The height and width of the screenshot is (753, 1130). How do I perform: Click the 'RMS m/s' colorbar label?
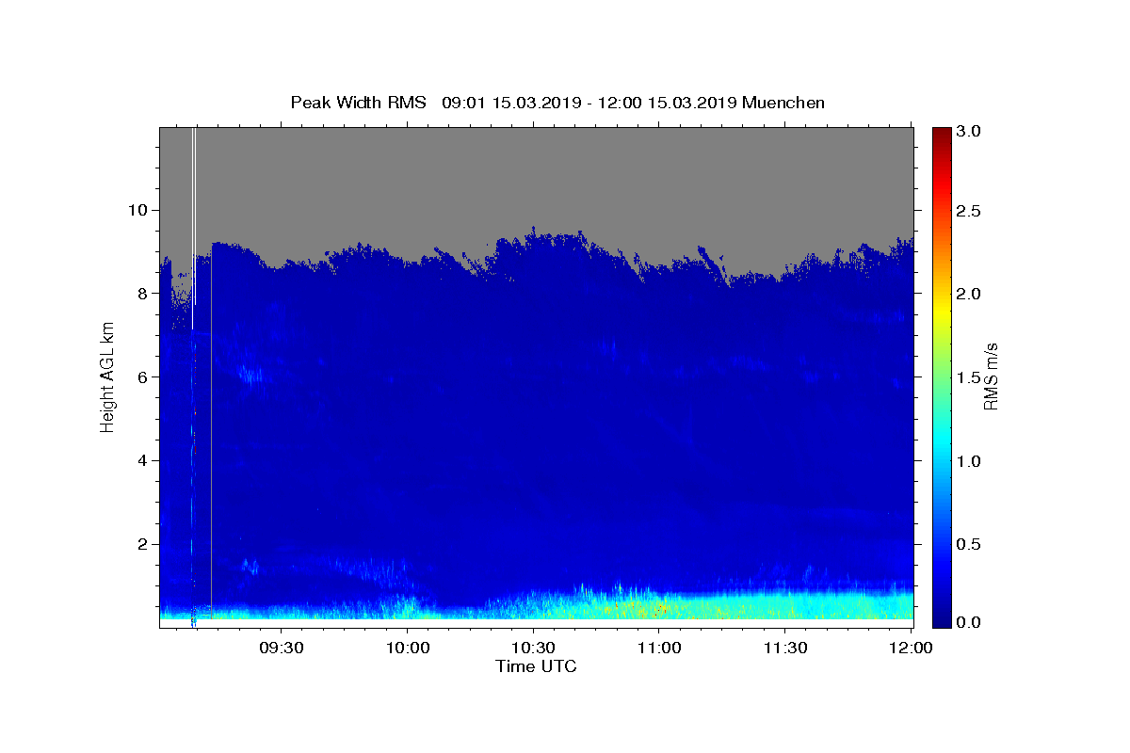click(x=991, y=376)
